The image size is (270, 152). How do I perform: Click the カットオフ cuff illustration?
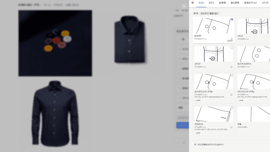coord(214,26)
